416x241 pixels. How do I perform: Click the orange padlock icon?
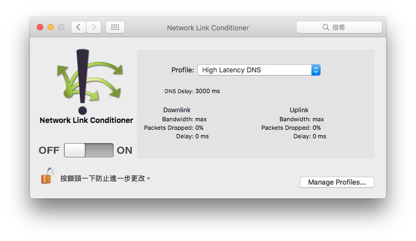(47, 176)
